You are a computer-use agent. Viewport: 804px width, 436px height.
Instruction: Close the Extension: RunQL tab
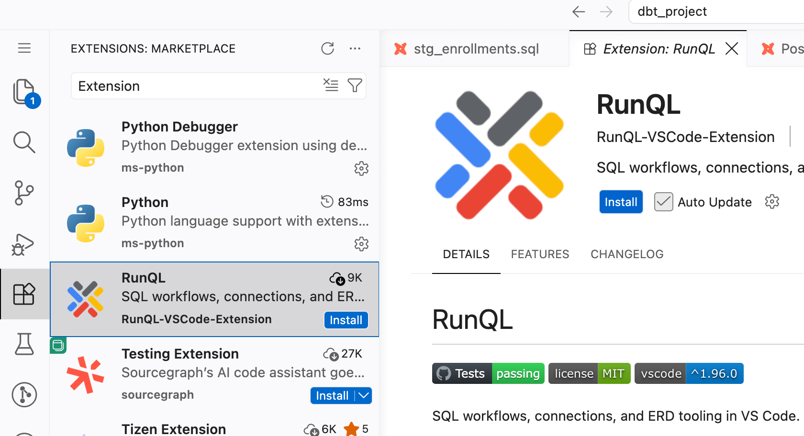[x=732, y=48]
